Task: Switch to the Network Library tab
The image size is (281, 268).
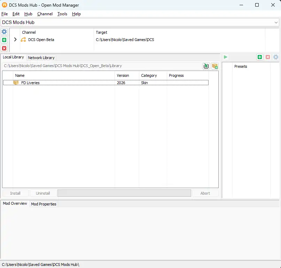Action: pos(41,58)
